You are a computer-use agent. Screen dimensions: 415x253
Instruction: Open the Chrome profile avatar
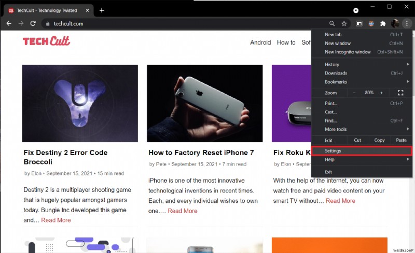[395, 23]
